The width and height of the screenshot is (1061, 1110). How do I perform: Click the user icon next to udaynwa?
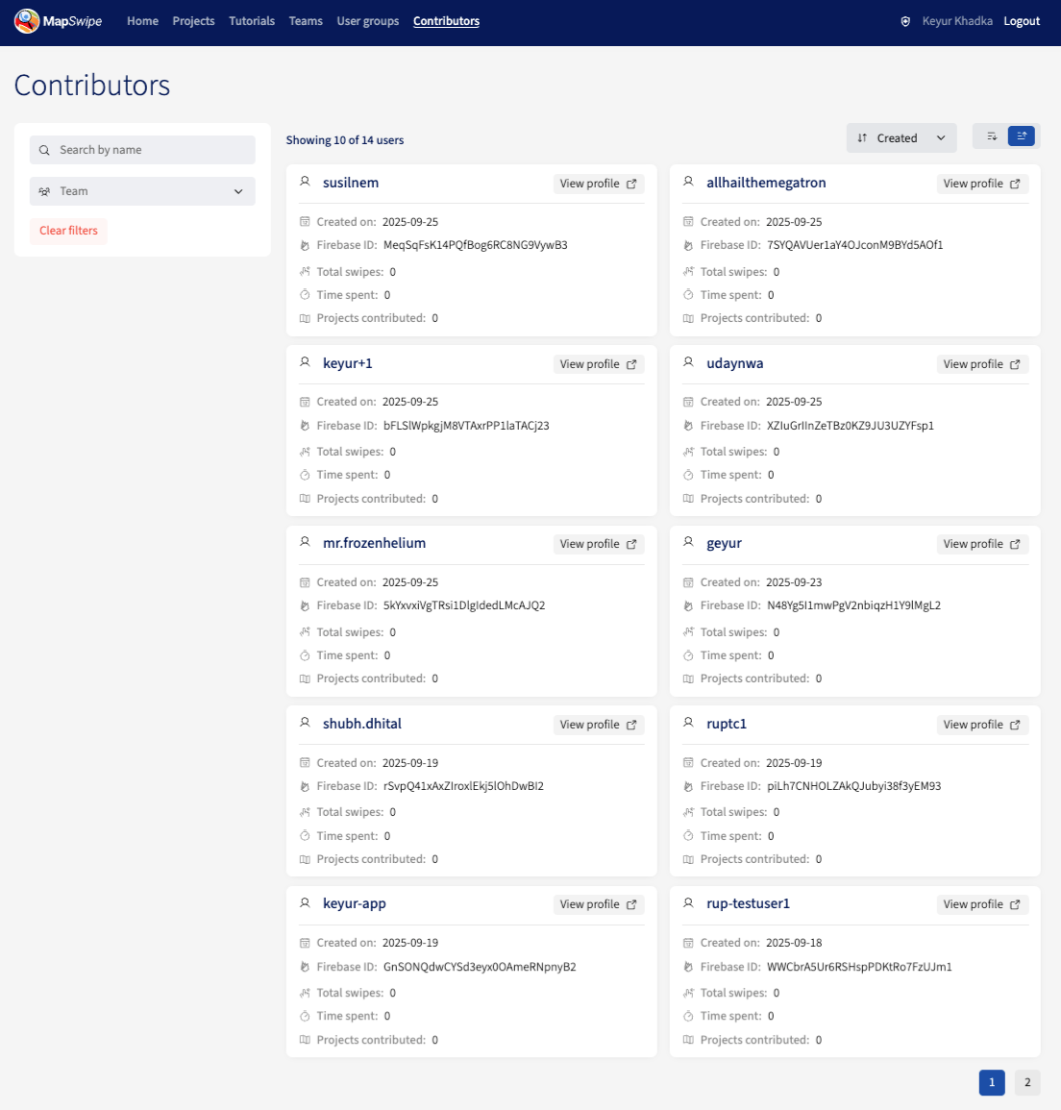(x=688, y=362)
